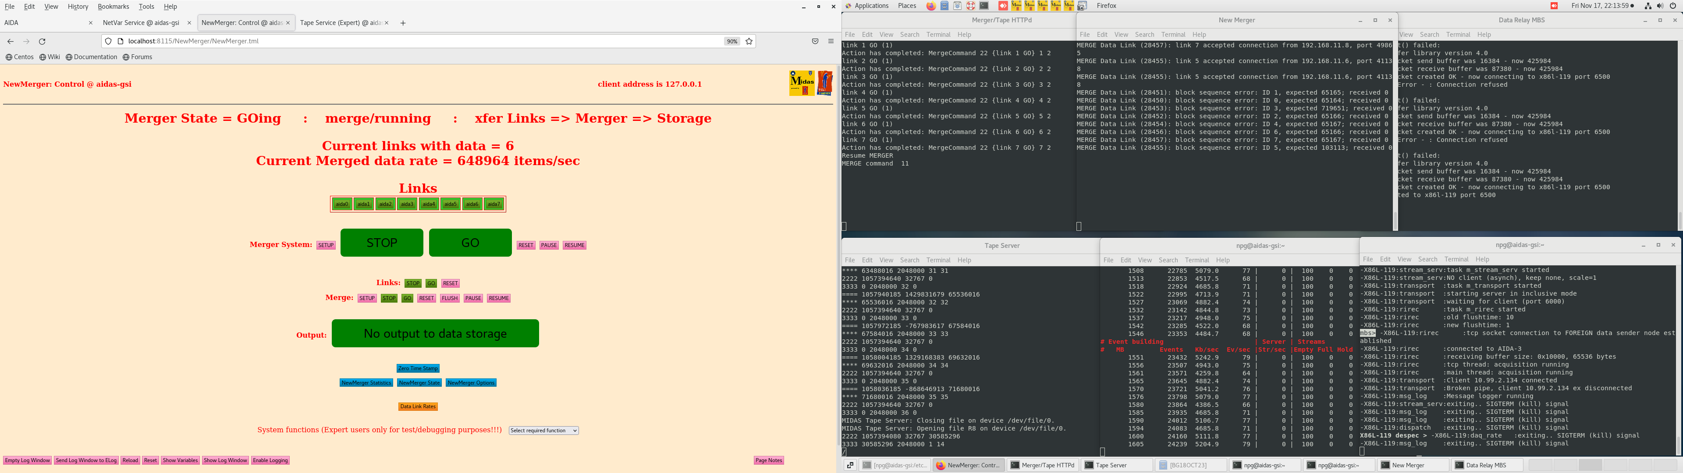Toggle the aida3 link button
The image size is (1683, 473).
[x=407, y=205]
